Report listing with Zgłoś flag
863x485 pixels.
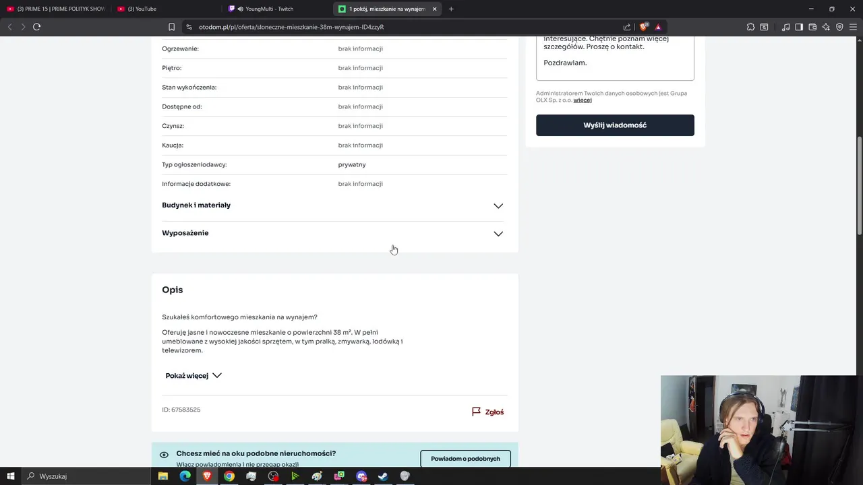tap(487, 412)
